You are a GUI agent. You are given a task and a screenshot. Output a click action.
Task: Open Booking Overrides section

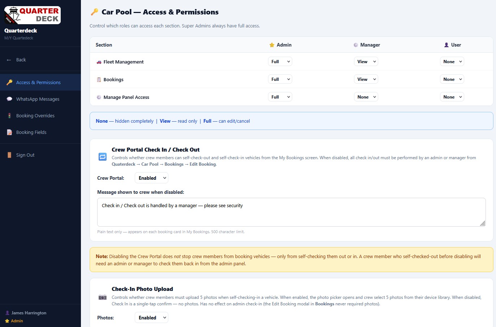coord(40,115)
